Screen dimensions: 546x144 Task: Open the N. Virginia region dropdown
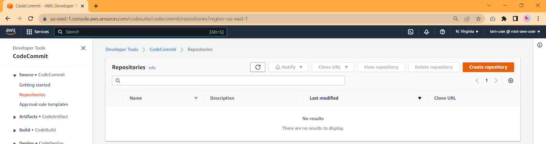tap(467, 31)
